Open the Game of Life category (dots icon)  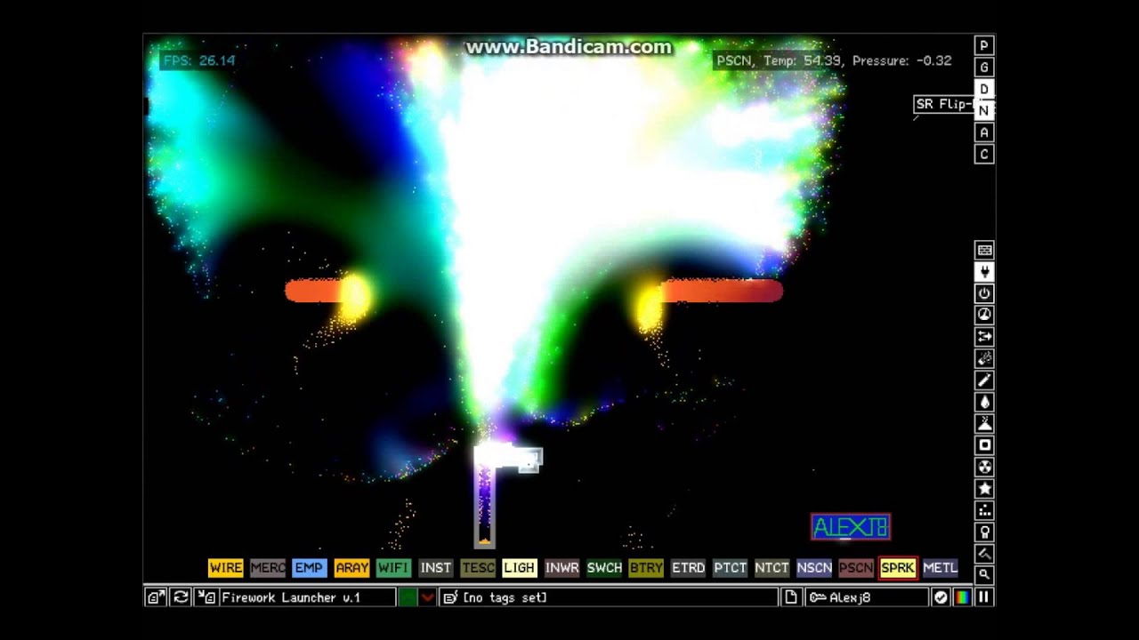[x=984, y=510]
